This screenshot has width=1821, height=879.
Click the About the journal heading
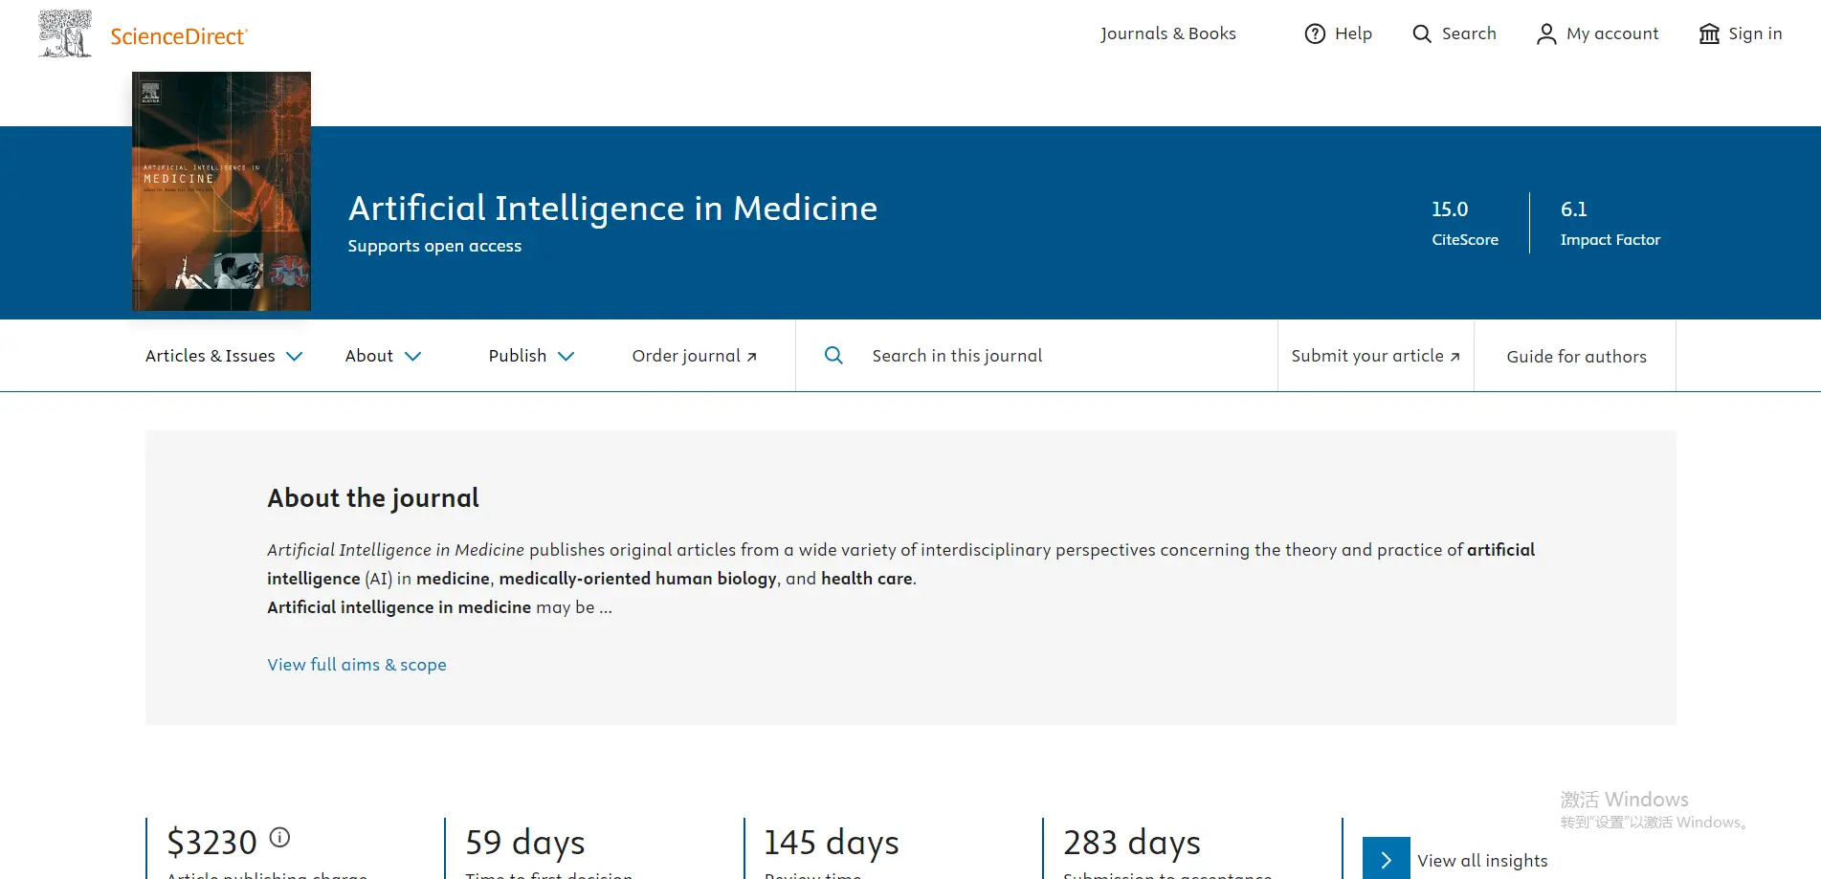click(373, 498)
